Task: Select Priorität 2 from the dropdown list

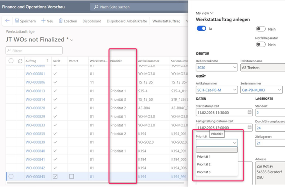Action: pos(204,164)
